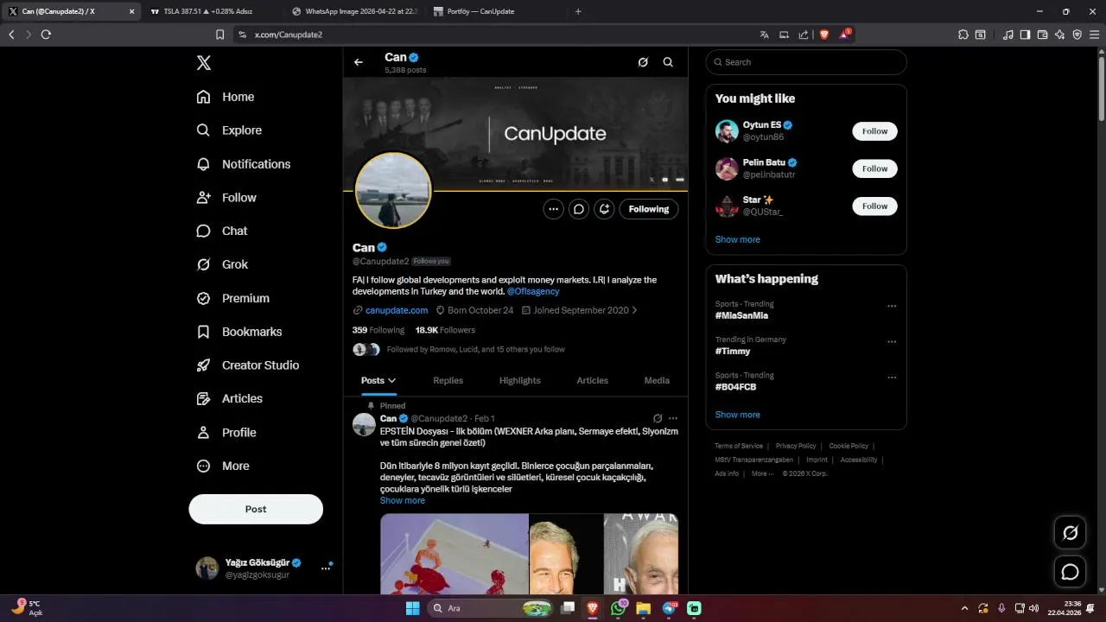Search Can's posts with the magnifier icon
The image size is (1106, 622).
(668, 62)
